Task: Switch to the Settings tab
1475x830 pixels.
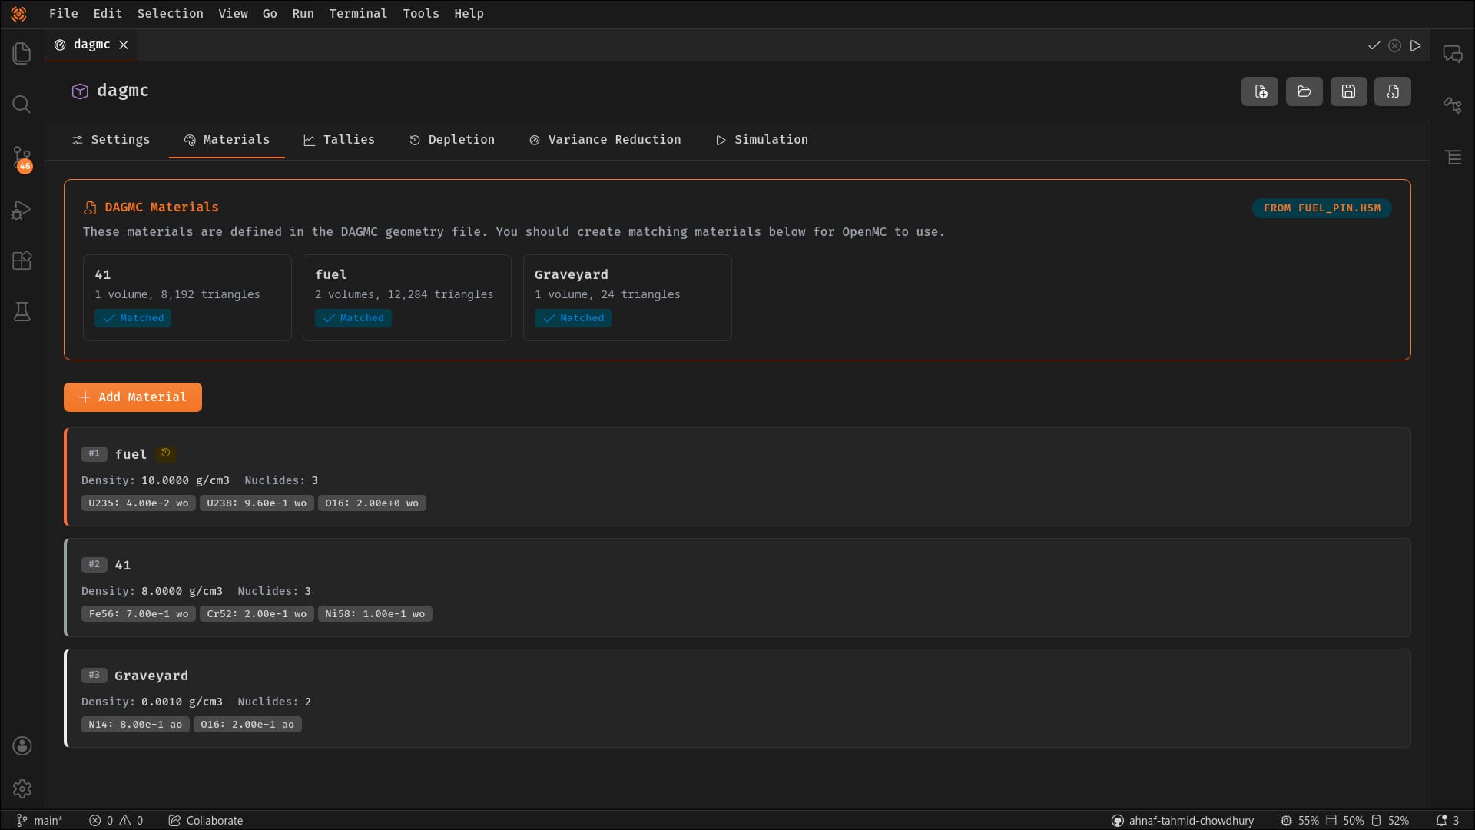Action: tap(111, 140)
